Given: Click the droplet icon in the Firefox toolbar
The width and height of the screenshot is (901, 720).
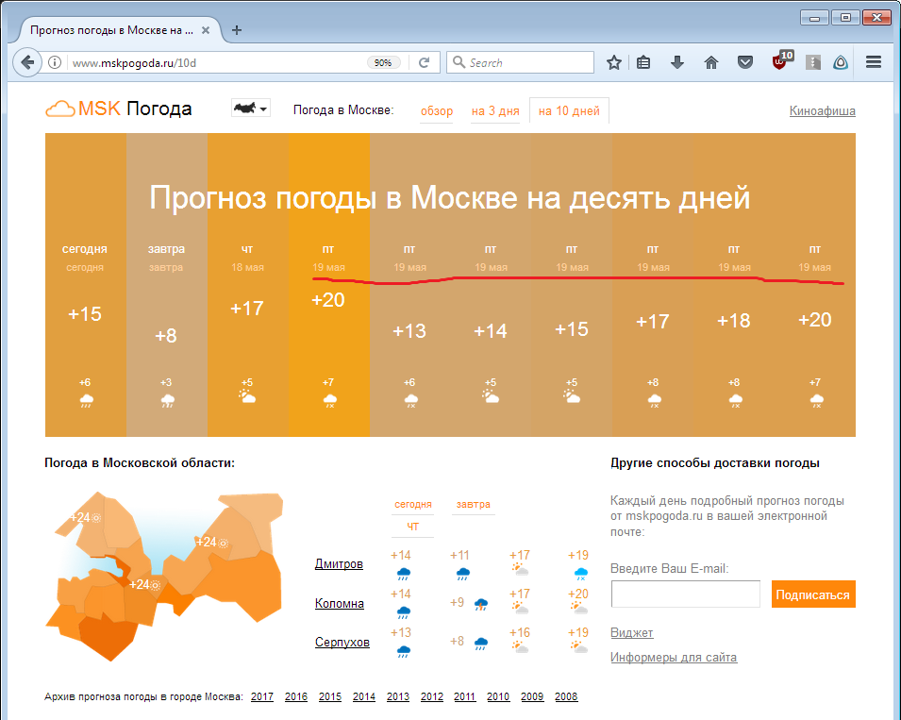Looking at the screenshot, I should [x=840, y=61].
